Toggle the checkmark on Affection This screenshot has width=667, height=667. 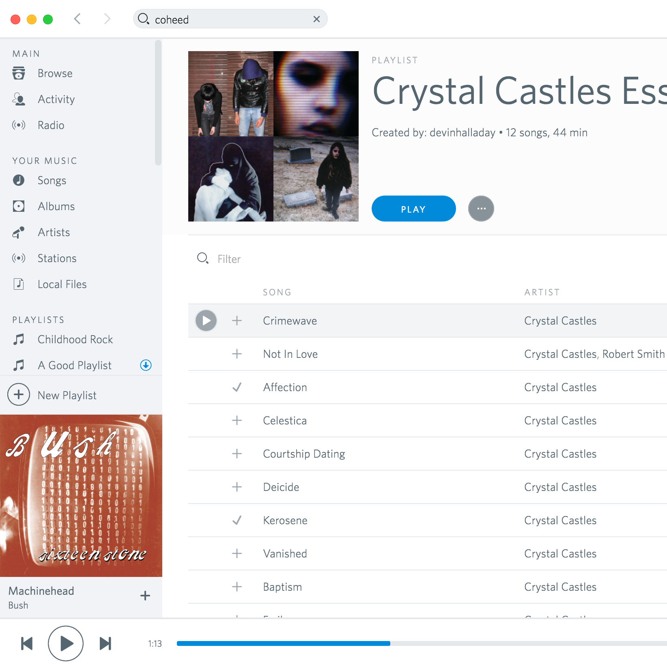tap(237, 387)
